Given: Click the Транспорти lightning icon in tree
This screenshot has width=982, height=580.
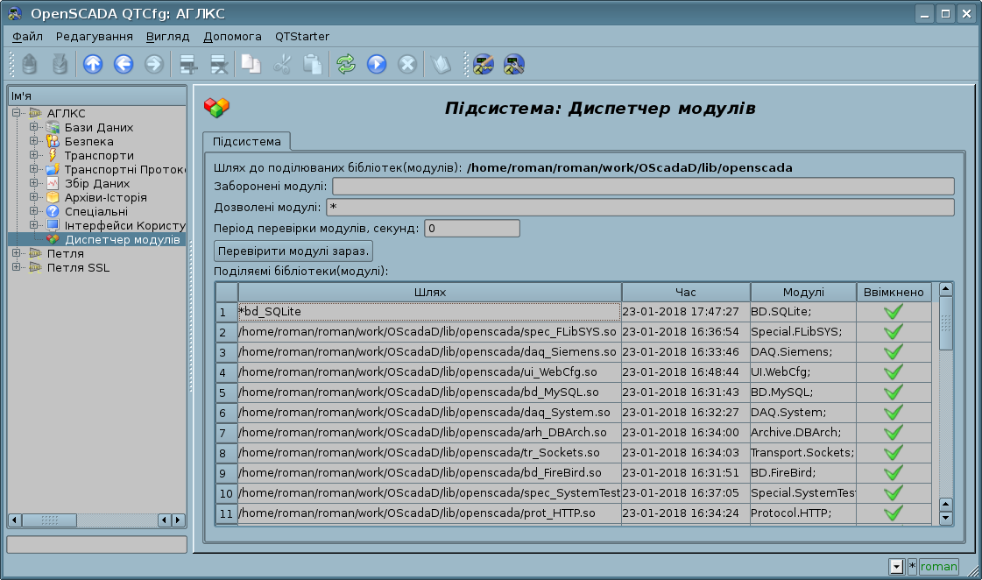Looking at the screenshot, I should coord(53,155).
